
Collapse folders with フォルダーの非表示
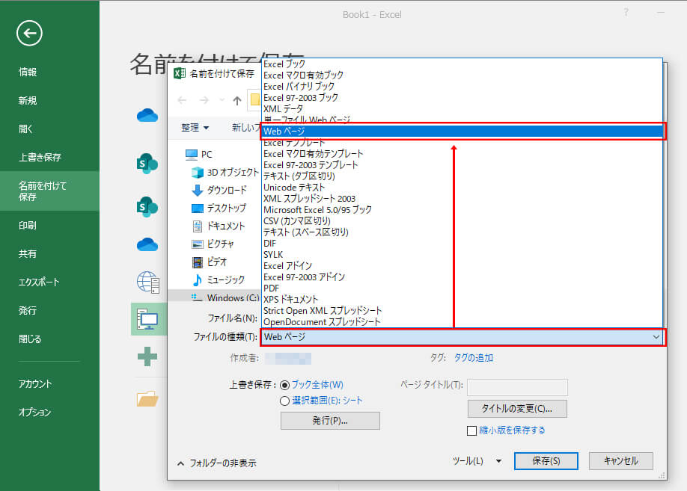[x=217, y=463]
